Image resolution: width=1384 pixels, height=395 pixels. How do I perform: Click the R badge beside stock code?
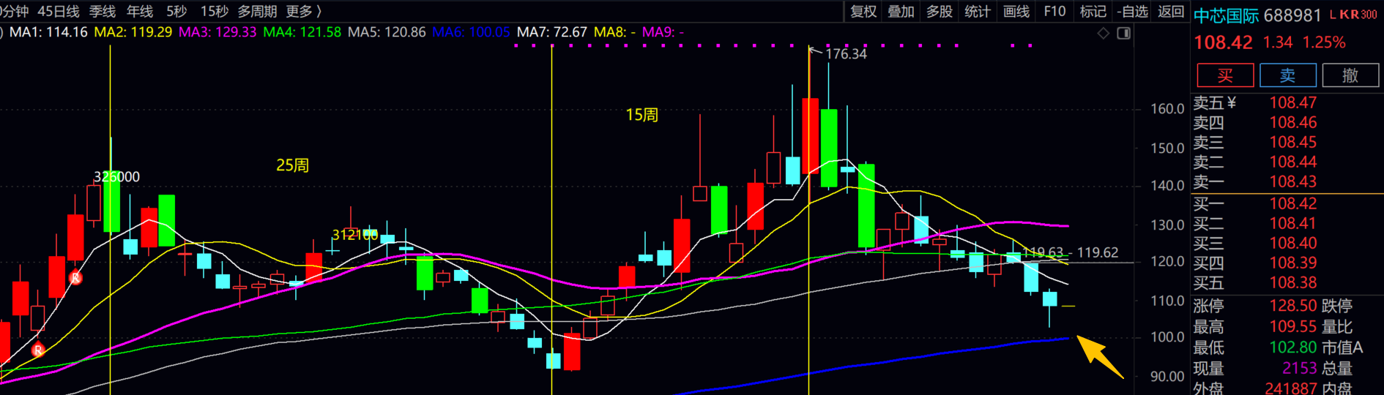pyautogui.click(x=1354, y=15)
